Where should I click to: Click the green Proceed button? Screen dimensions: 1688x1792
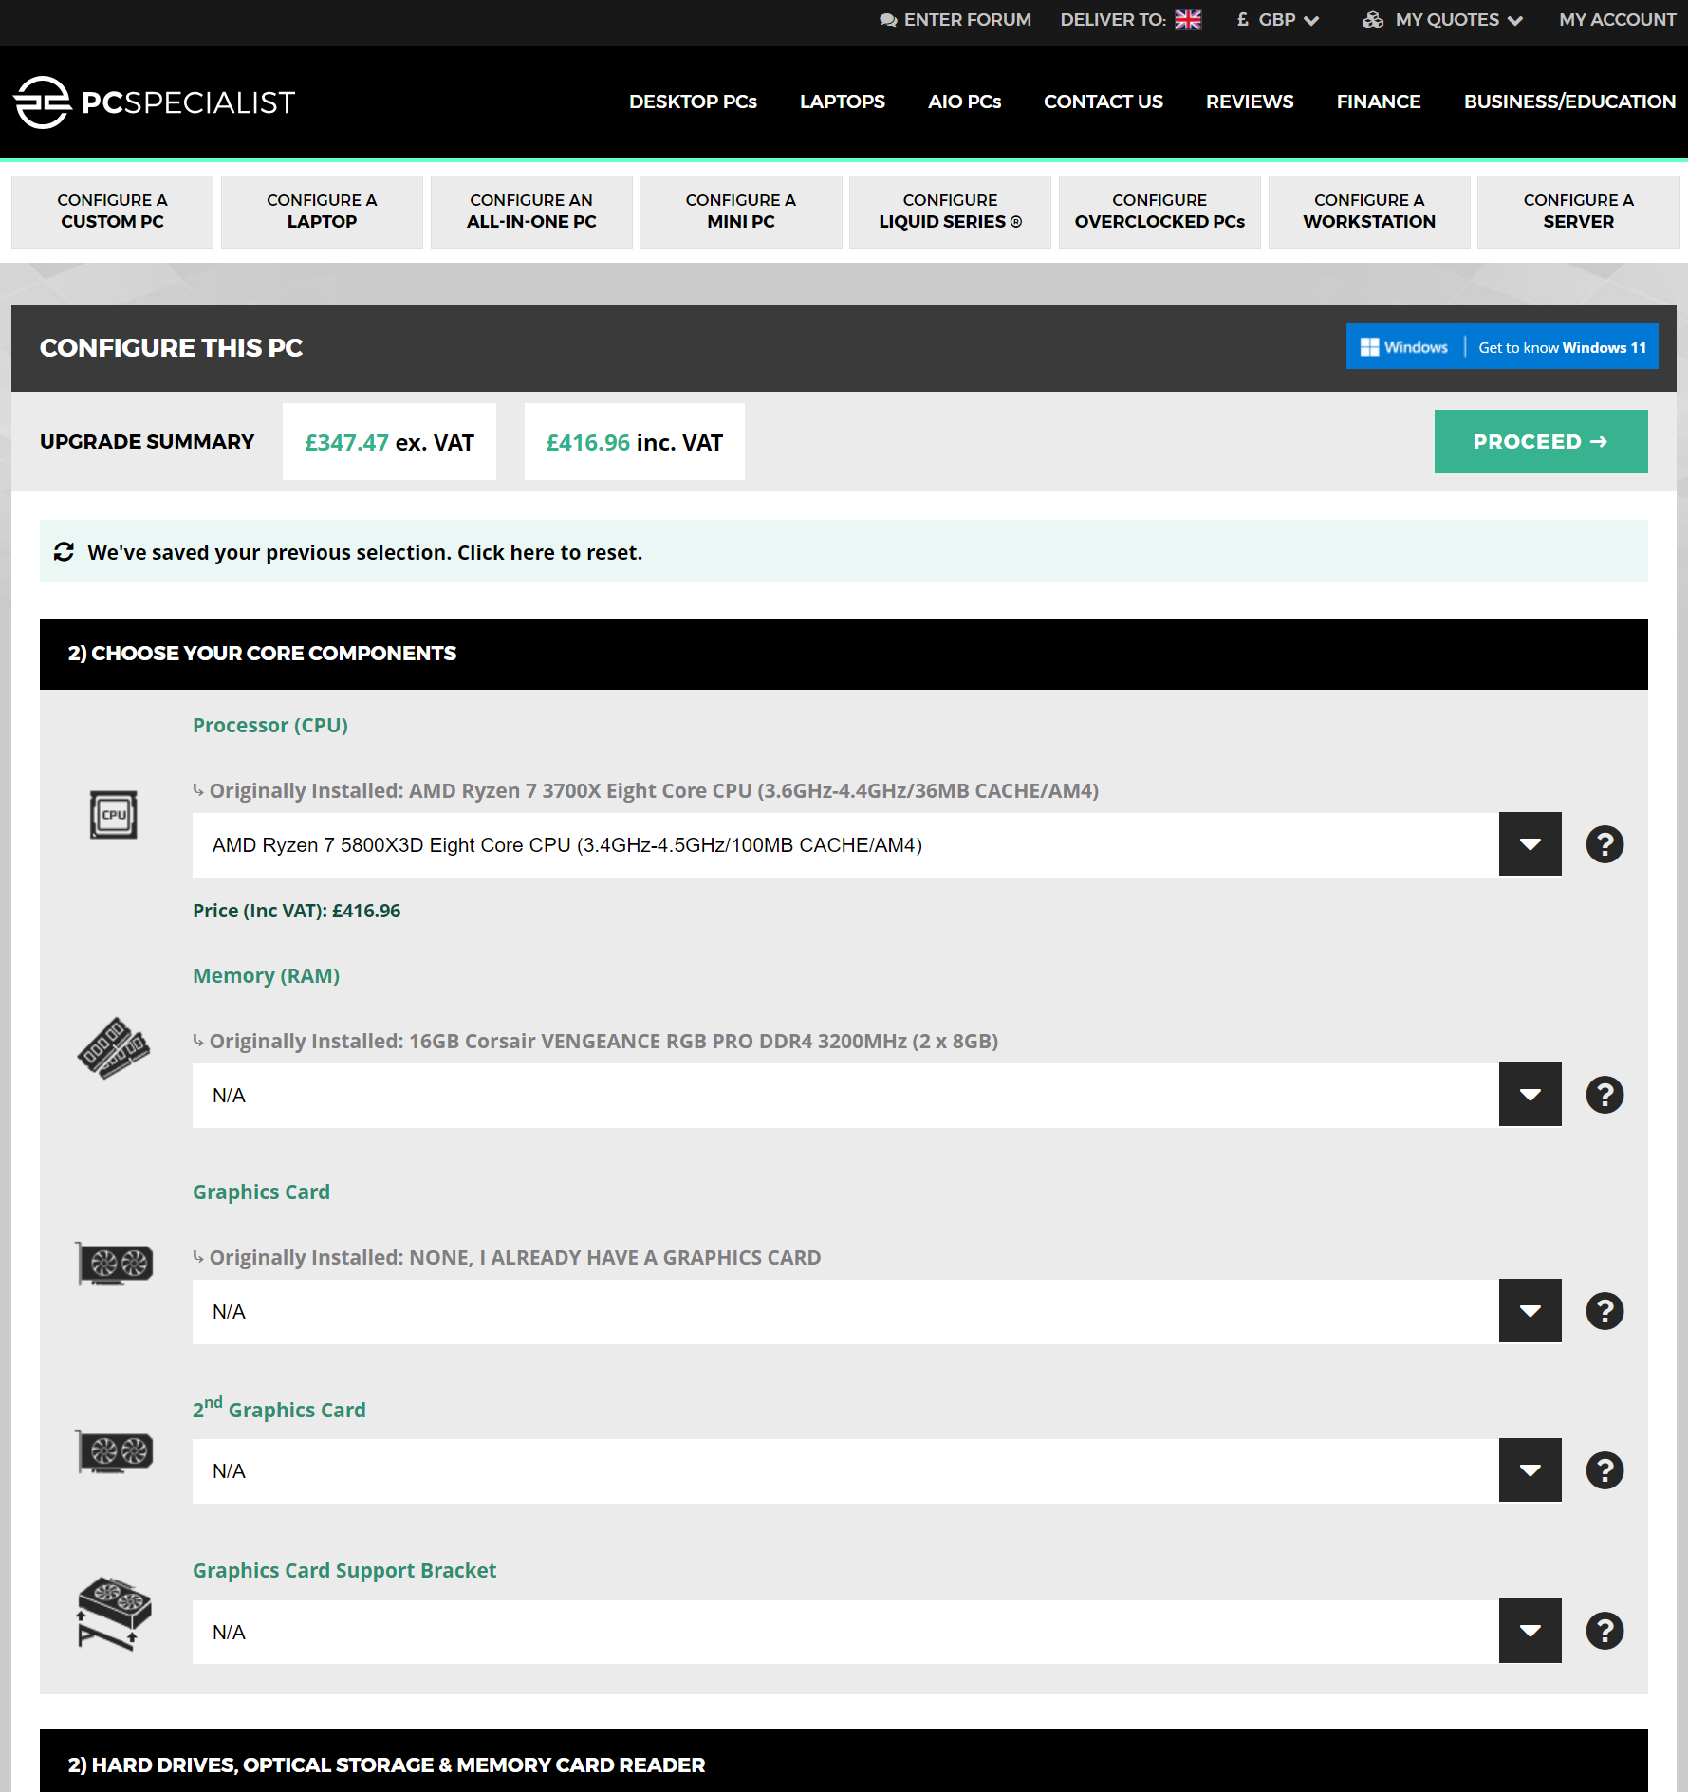tap(1540, 441)
